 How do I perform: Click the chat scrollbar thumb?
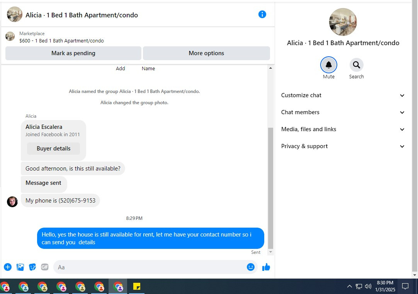click(x=270, y=188)
